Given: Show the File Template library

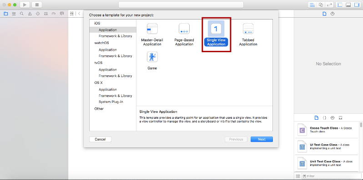Looking at the screenshot, I should 317,118.
